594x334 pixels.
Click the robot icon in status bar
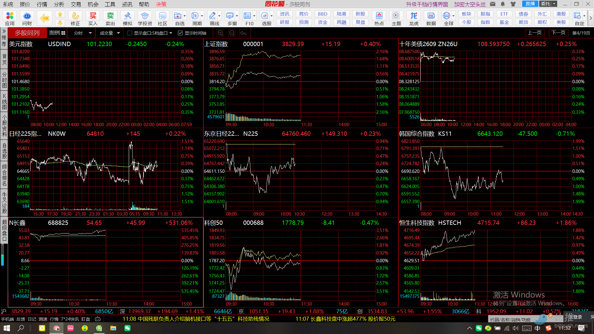point(98,319)
